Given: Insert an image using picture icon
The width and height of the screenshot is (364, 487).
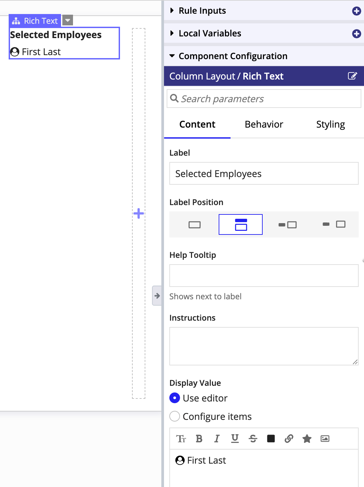Looking at the screenshot, I should (x=325, y=439).
